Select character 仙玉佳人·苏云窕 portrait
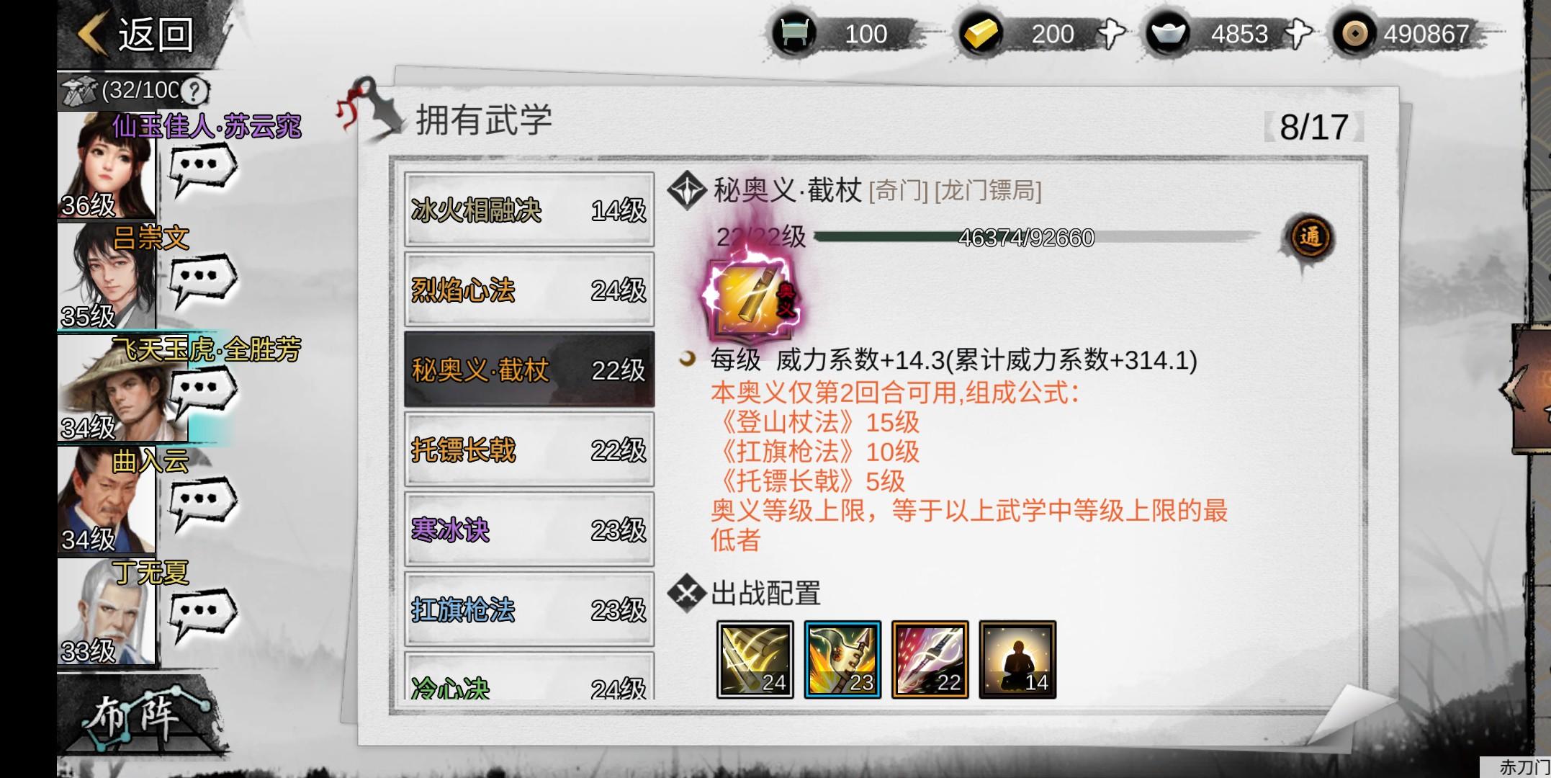The width and height of the screenshot is (1551, 778). (106, 166)
